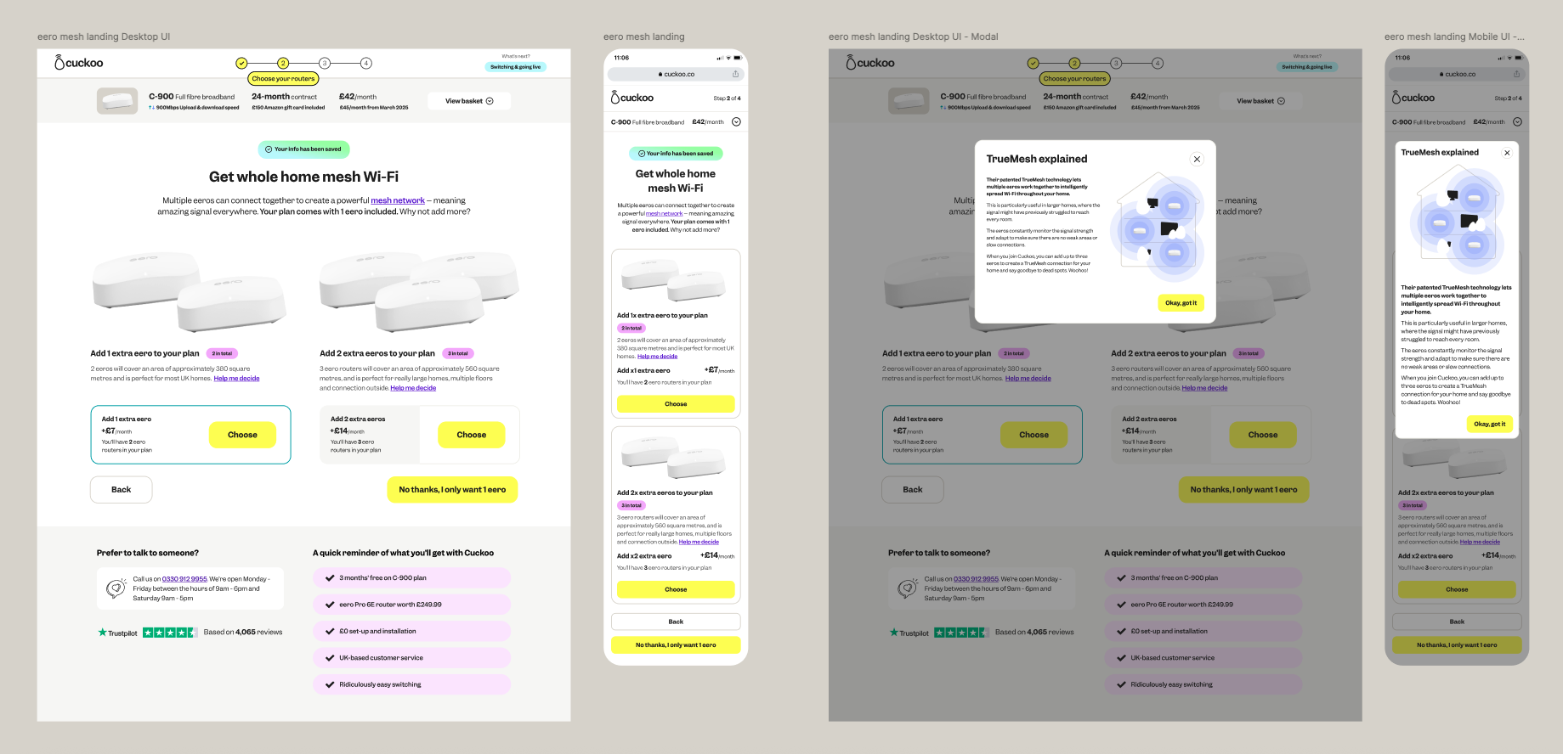Choose the 'Add 2 extra eeros' option in Desktop UI

coord(472,435)
